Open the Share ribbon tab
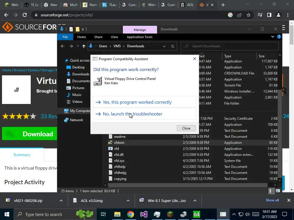Viewport: 294px width, 220px height. tap(98, 37)
